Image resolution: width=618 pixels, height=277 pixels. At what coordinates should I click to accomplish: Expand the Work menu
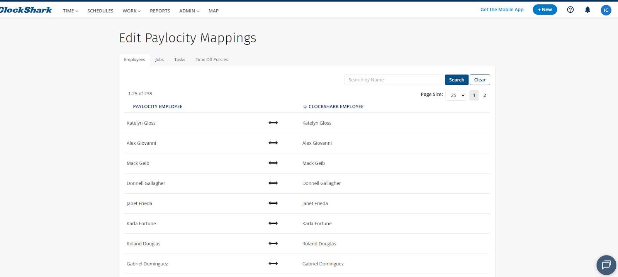(131, 11)
